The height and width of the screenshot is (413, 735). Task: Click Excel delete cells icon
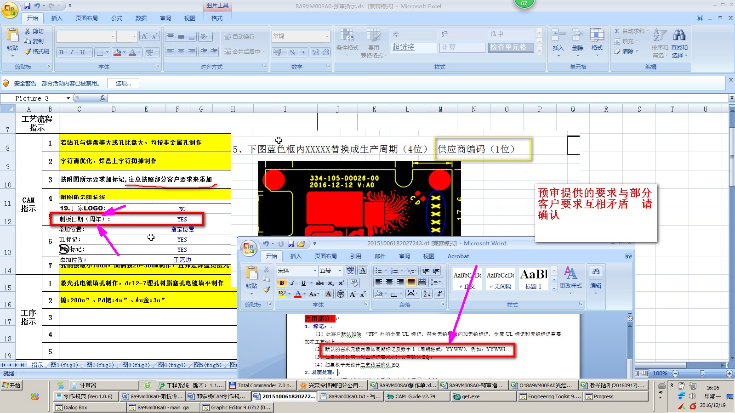click(x=578, y=35)
